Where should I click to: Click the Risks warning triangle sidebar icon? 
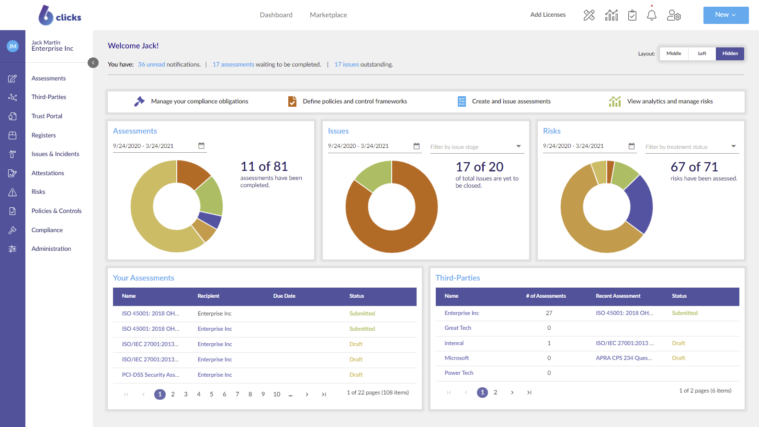click(x=12, y=192)
